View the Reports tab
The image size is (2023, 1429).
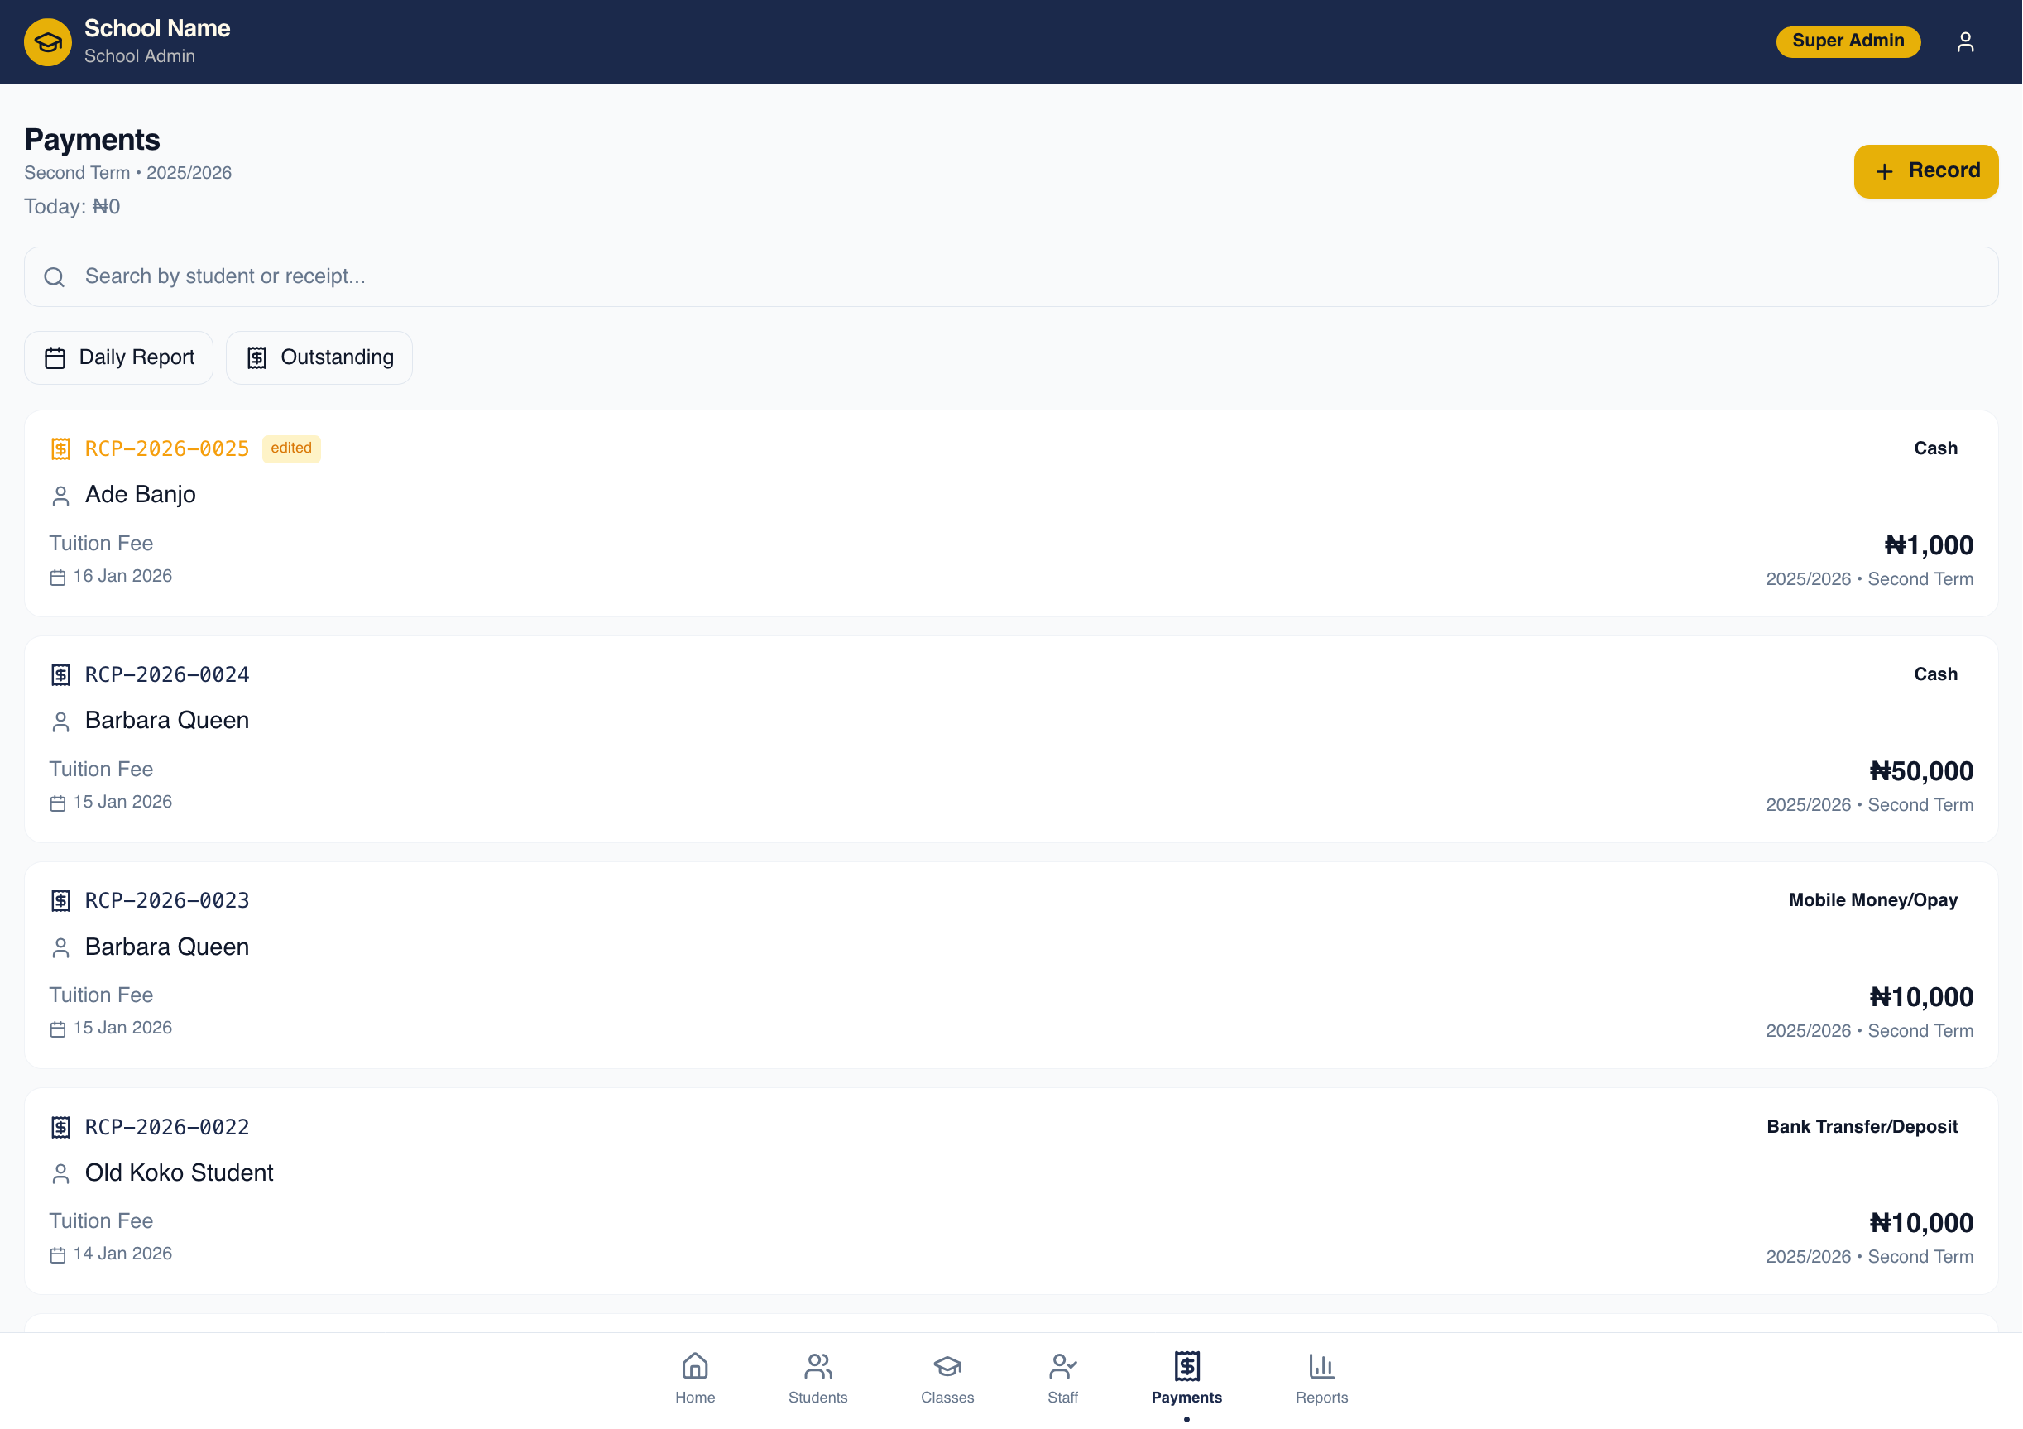1321,1378
